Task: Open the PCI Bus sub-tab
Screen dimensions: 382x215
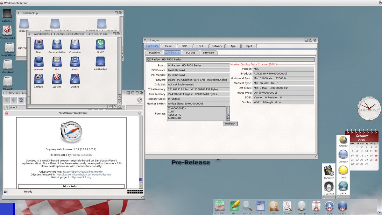Action: tap(191, 53)
